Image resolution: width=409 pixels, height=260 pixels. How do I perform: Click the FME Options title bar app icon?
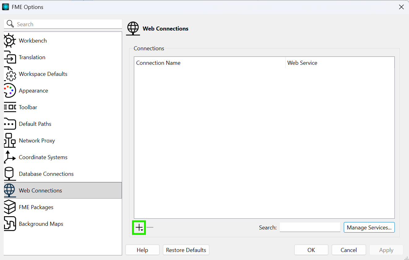coord(6,7)
